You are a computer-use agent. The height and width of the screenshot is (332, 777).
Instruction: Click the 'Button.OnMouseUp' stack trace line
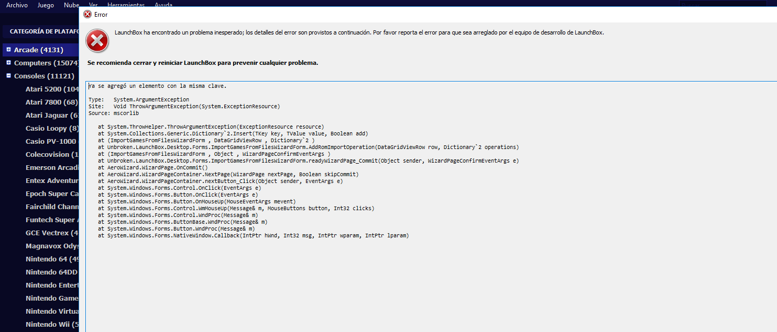click(x=197, y=201)
